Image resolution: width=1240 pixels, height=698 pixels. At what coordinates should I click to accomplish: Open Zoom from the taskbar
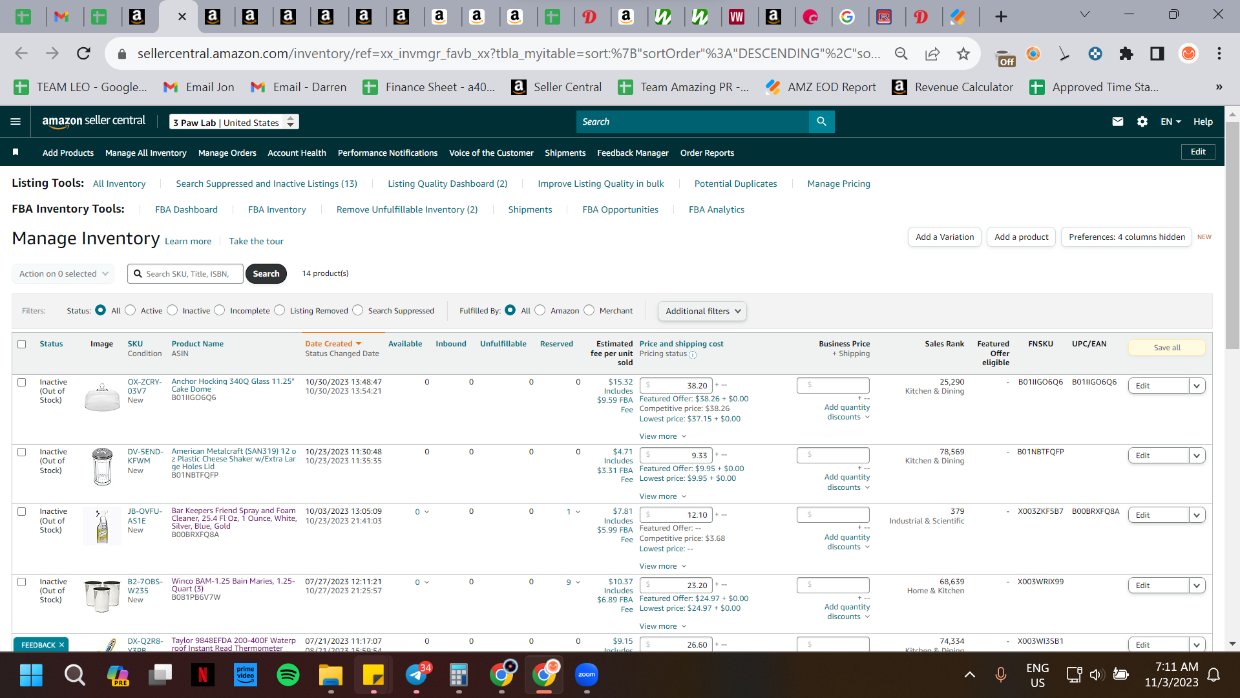587,675
